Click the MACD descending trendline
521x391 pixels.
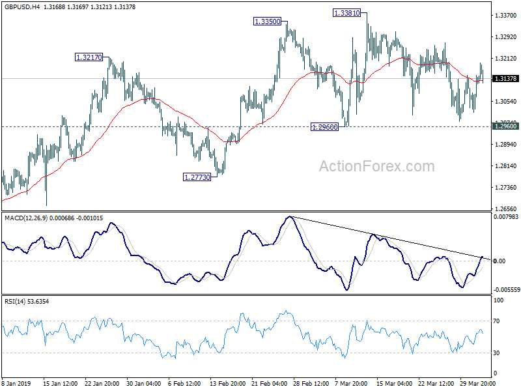point(390,238)
